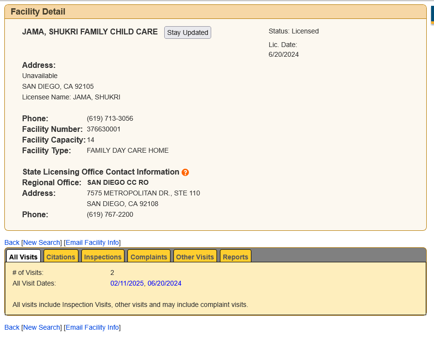
Task: Select the number of visits value 2
Action: (112, 273)
